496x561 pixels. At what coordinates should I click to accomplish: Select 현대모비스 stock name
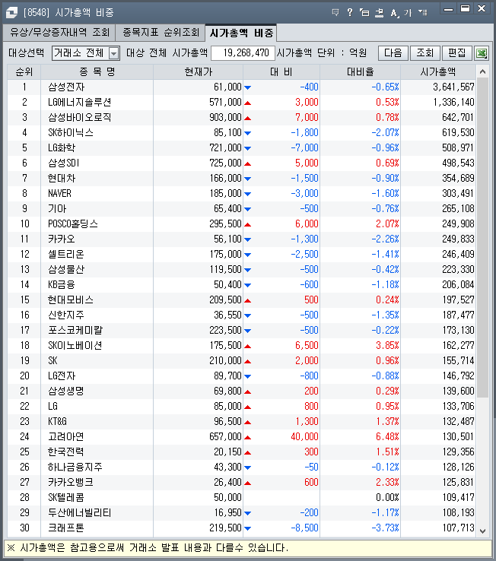pyautogui.click(x=71, y=300)
